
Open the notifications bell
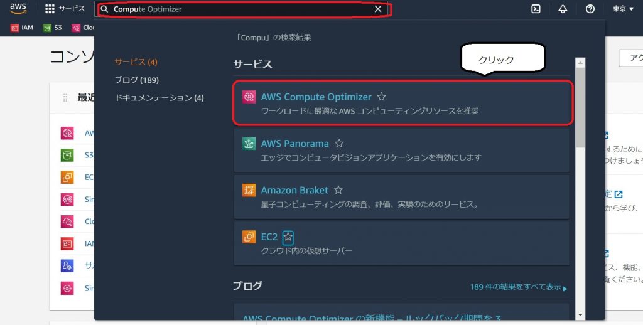[x=563, y=9]
